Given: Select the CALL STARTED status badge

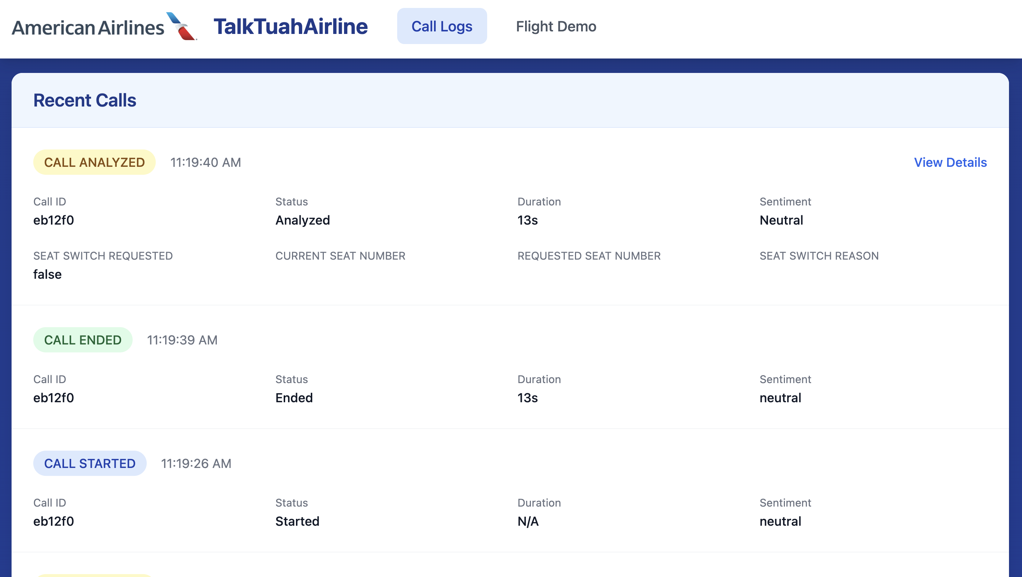Looking at the screenshot, I should click(90, 463).
